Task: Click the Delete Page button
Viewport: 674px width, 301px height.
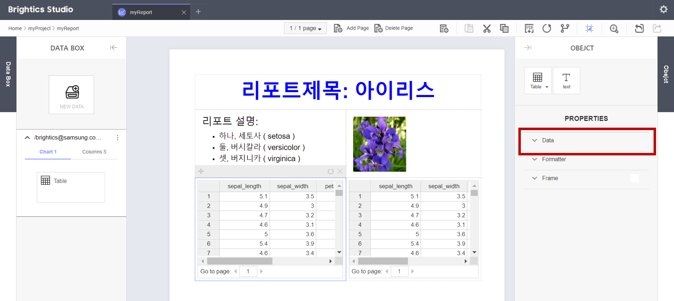Action: coord(394,28)
